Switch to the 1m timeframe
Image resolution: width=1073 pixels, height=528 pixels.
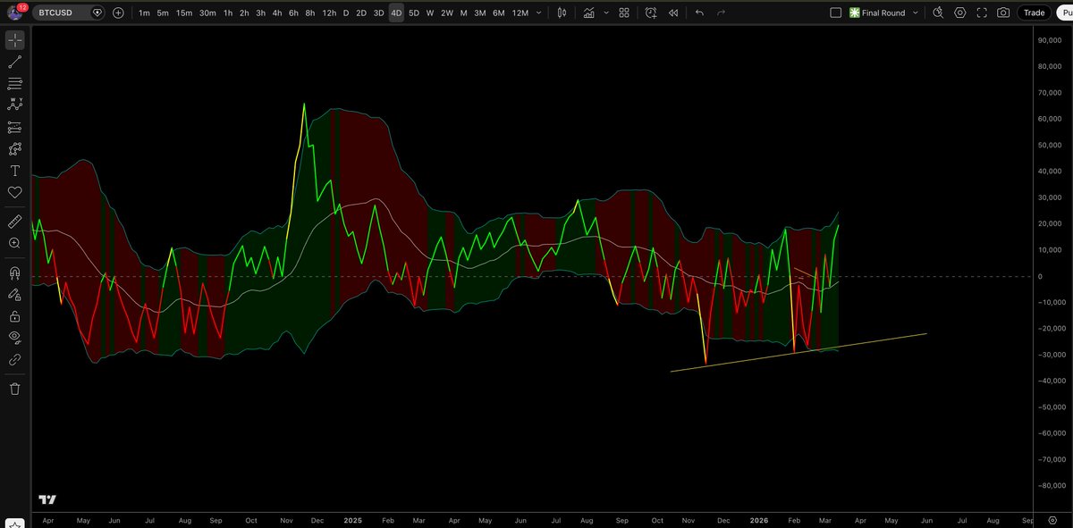(144, 13)
